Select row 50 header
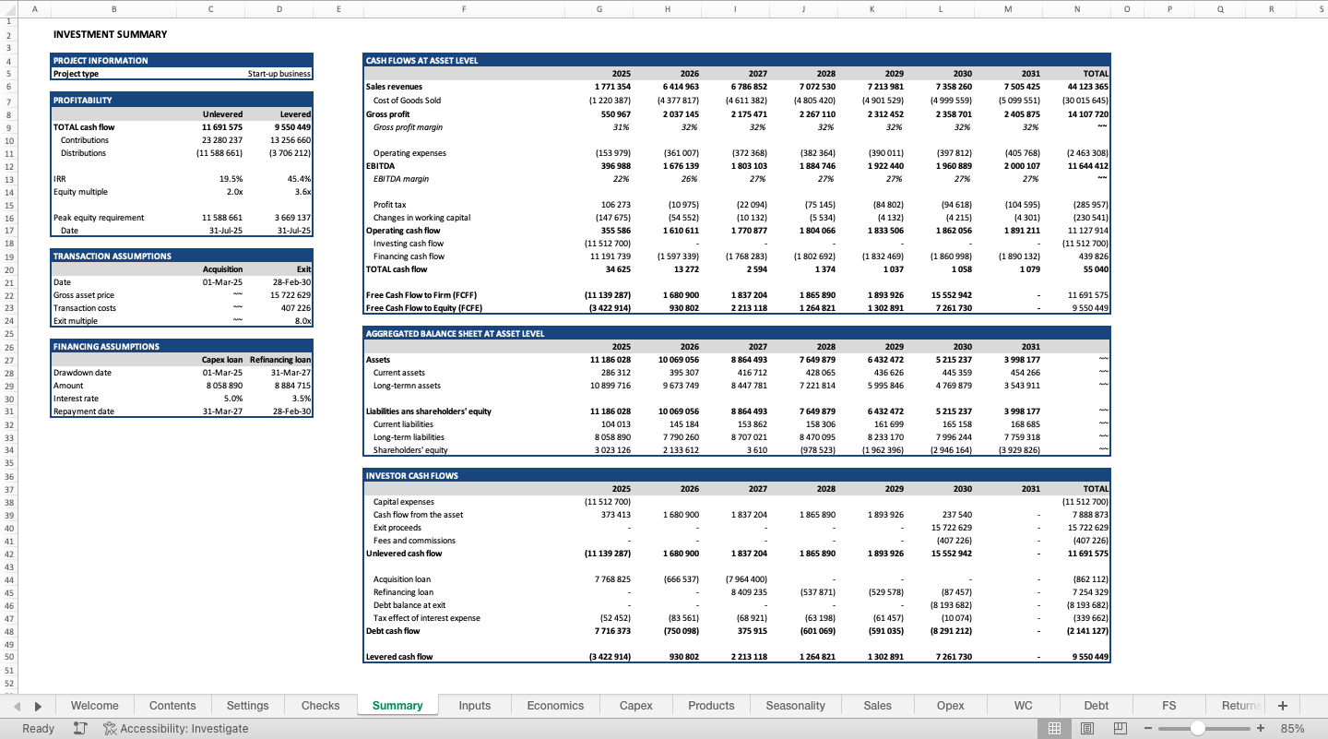This screenshot has height=739, width=1328. (8, 657)
